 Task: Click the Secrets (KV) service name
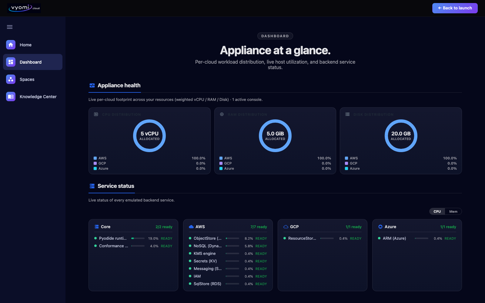coord(205,261)
